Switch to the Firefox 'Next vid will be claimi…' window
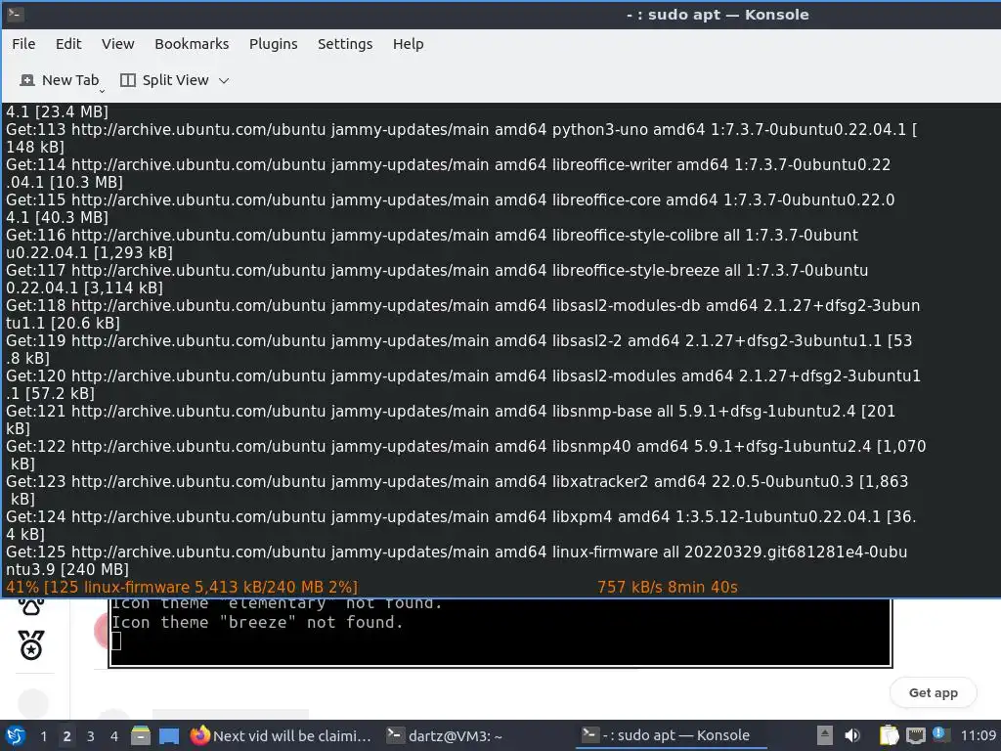The width and height of the screenshot is (1001, 751). coord(281,735)
